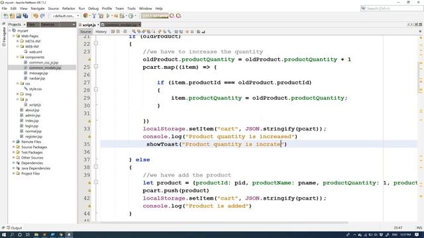Click the Output panel icon in status bar
This screenshot has width=424, height=238.
[8, 227]
